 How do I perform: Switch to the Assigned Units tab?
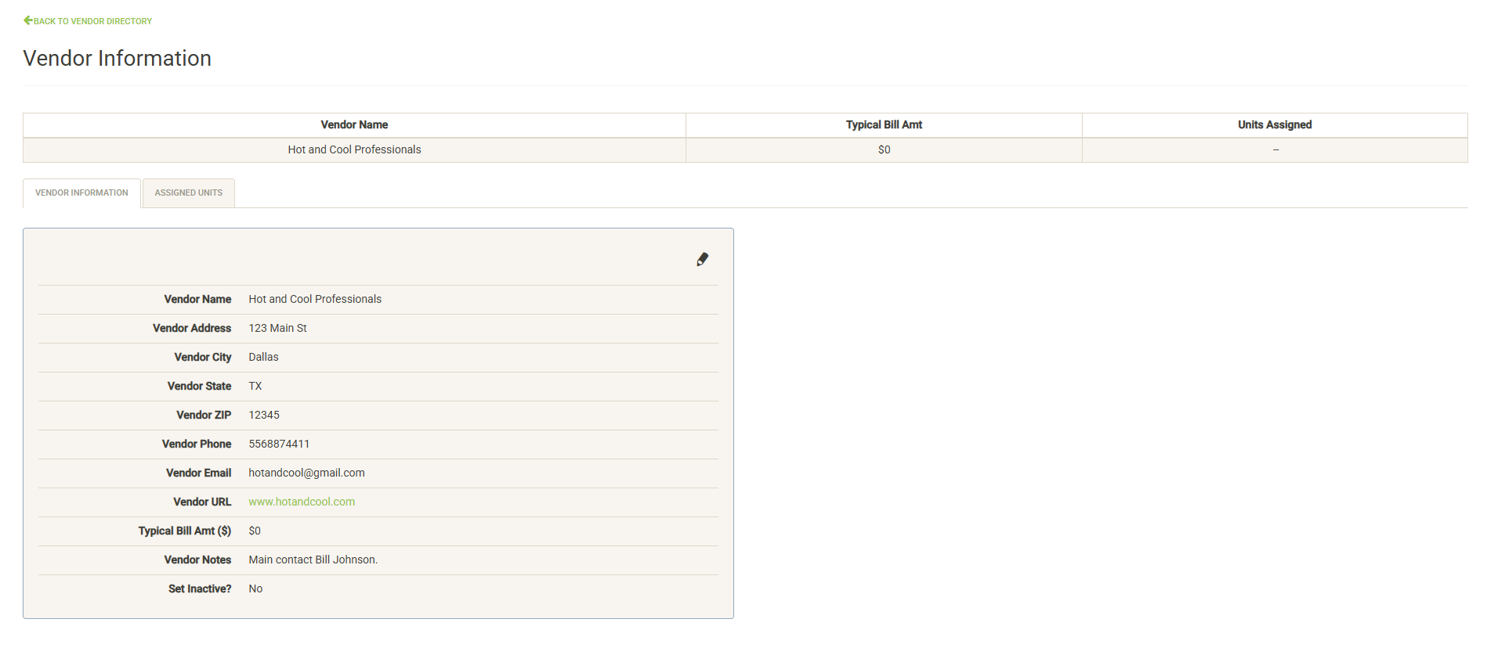(x=188, y=193)
